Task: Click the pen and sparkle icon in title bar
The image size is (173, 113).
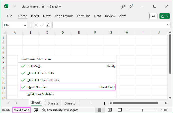Action: click(131, 7)
